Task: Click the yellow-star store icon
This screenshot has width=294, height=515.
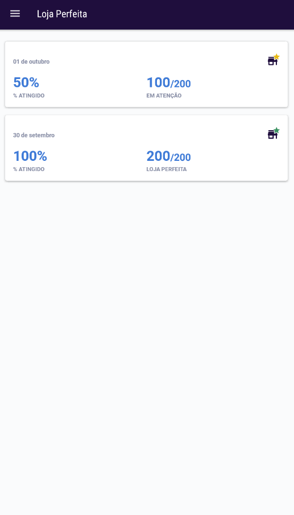Action: point(274,60)
